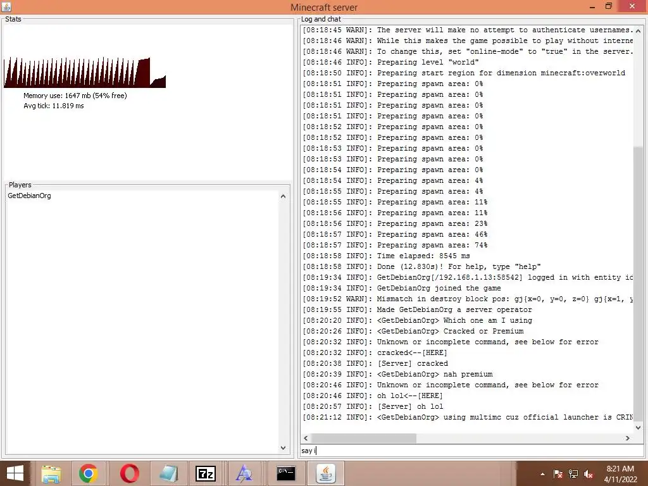Click log line 'cracked<--[HERE]'

coord(375,352)
